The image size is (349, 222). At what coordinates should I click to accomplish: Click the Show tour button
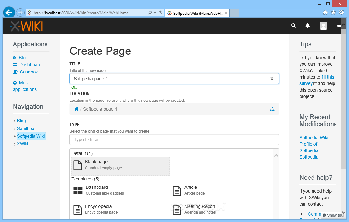(334, 215)
